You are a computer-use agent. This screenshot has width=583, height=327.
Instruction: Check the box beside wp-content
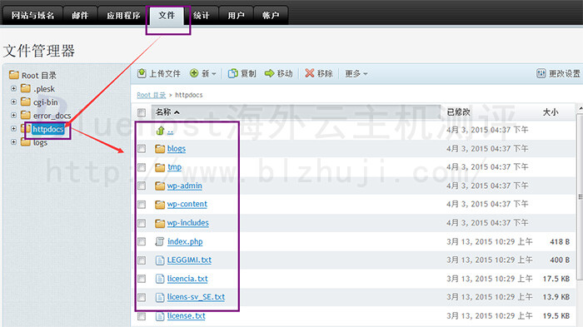(142, 205)
